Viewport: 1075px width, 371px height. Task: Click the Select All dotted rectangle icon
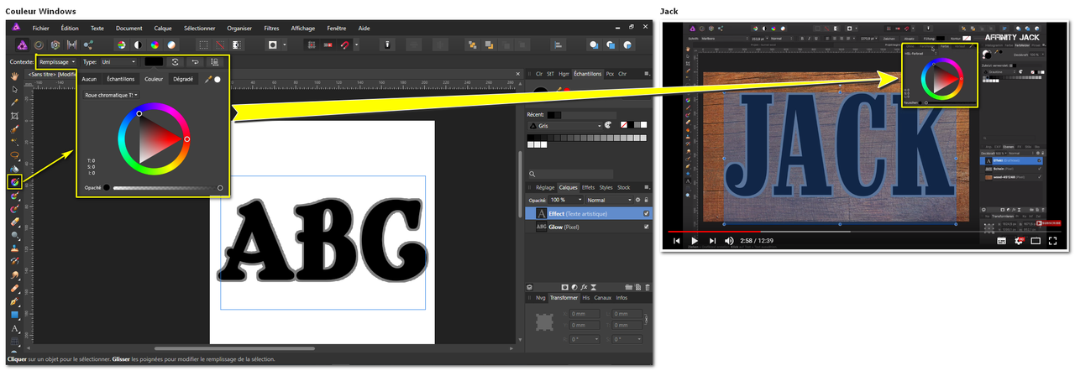coord(202,44)
